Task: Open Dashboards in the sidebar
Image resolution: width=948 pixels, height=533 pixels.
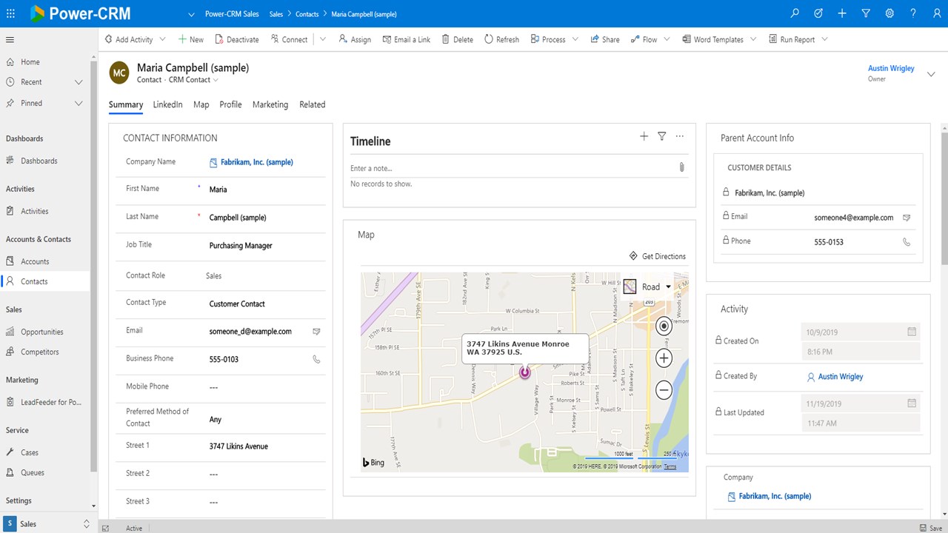Action: pos(39,161)
